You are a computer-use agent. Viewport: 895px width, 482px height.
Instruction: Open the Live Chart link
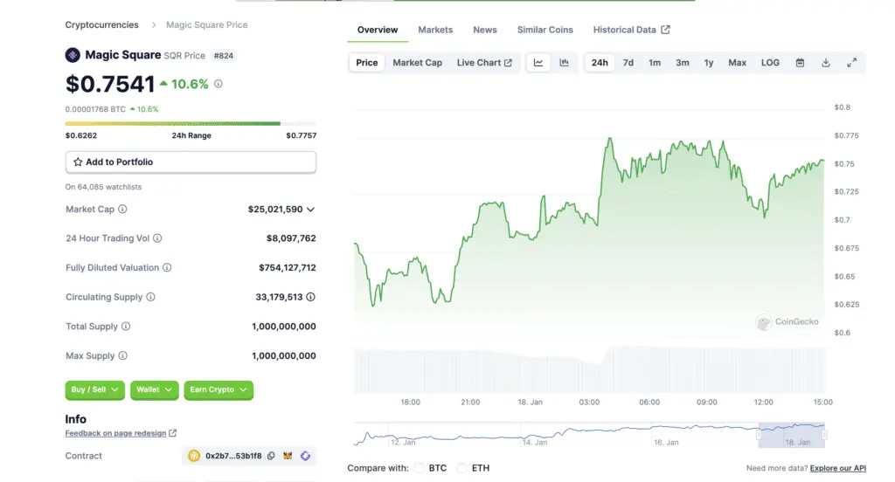(484, 63)
